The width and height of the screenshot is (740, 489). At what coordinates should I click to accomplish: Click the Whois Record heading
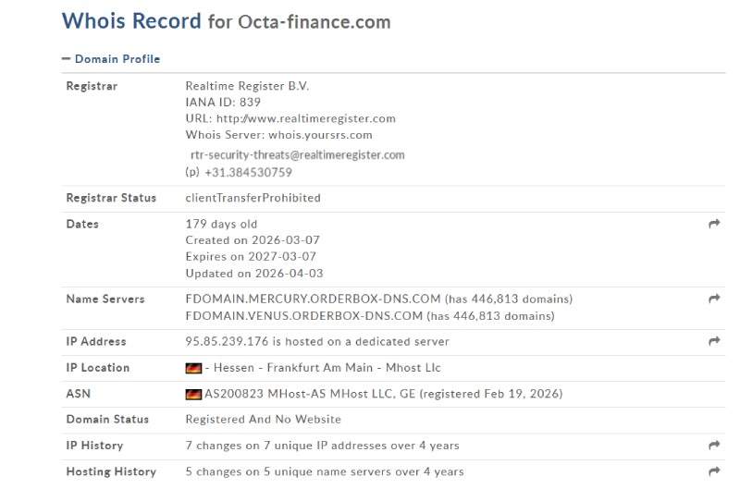pyautogui.click(x=131, y=21)
